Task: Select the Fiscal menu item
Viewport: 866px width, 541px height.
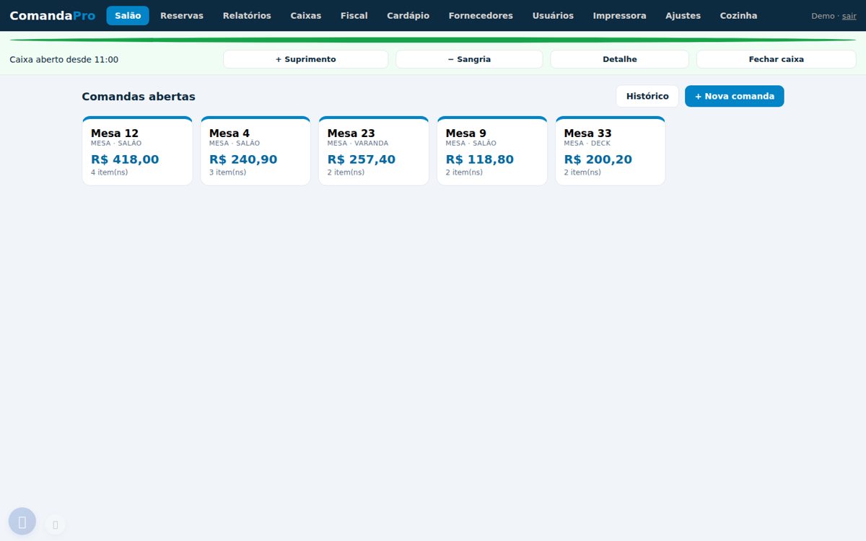Action: 354,16
